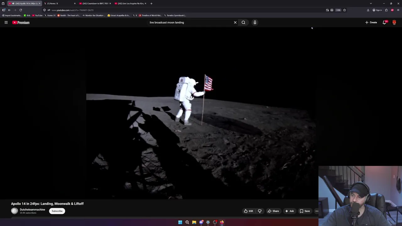Like the video with thumbs-up 65K

pos(248,211)
